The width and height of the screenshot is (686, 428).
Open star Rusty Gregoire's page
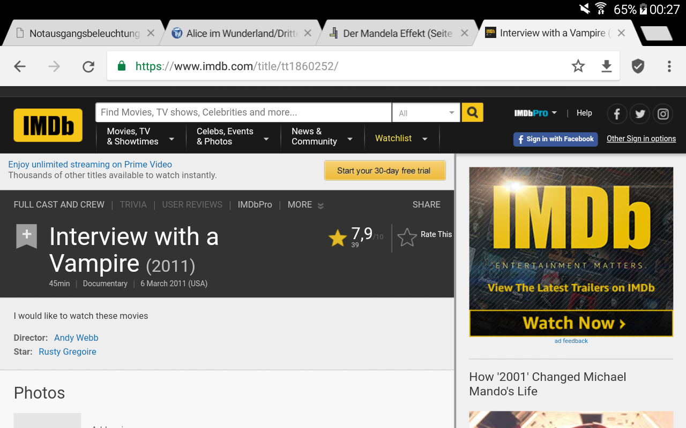click(x=68, y=352)
